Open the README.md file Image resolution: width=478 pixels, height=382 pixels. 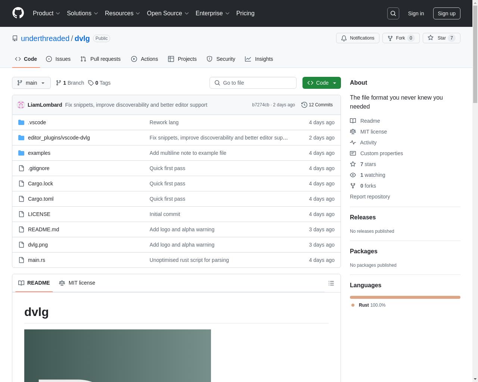pyautogui.click(x=43, y=229)
